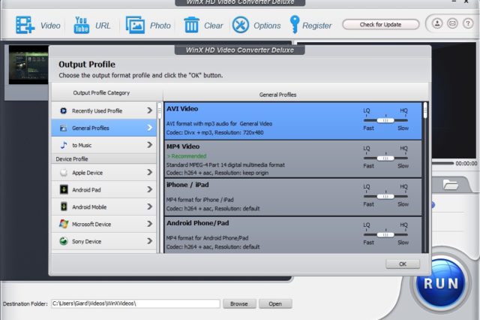Viewport: 480px width, 320px height.
Task: Open the output folder icon
Action: click(x=451, y=184)
